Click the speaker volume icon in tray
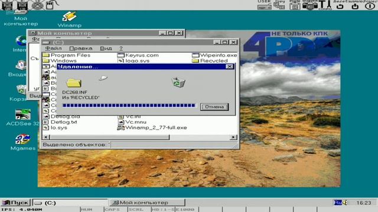 click(x=345, y=203)
